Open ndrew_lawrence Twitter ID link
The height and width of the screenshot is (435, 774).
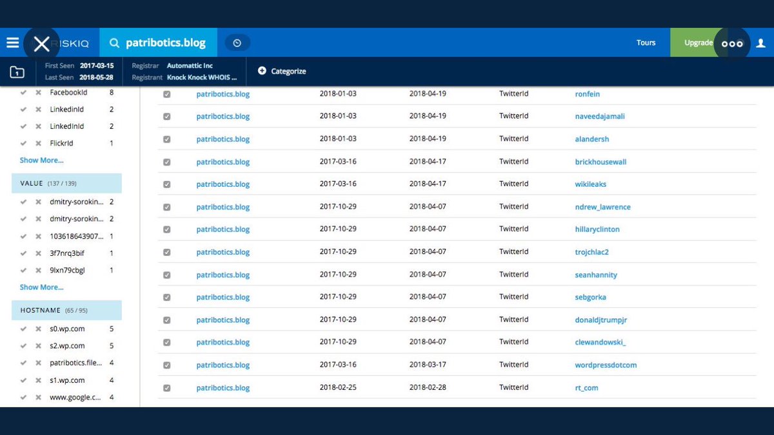pos(602,207)
